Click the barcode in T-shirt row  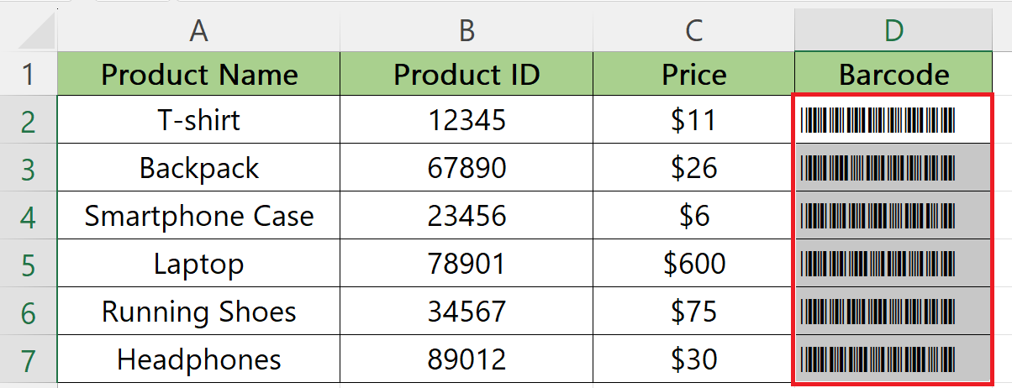click(879, 120)
